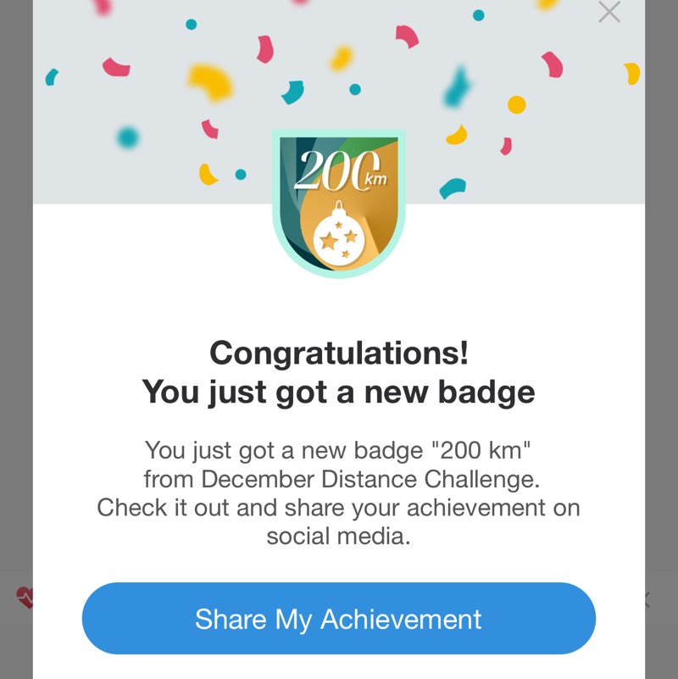Click the "Congratulations!" heading

tap(338, 353)
